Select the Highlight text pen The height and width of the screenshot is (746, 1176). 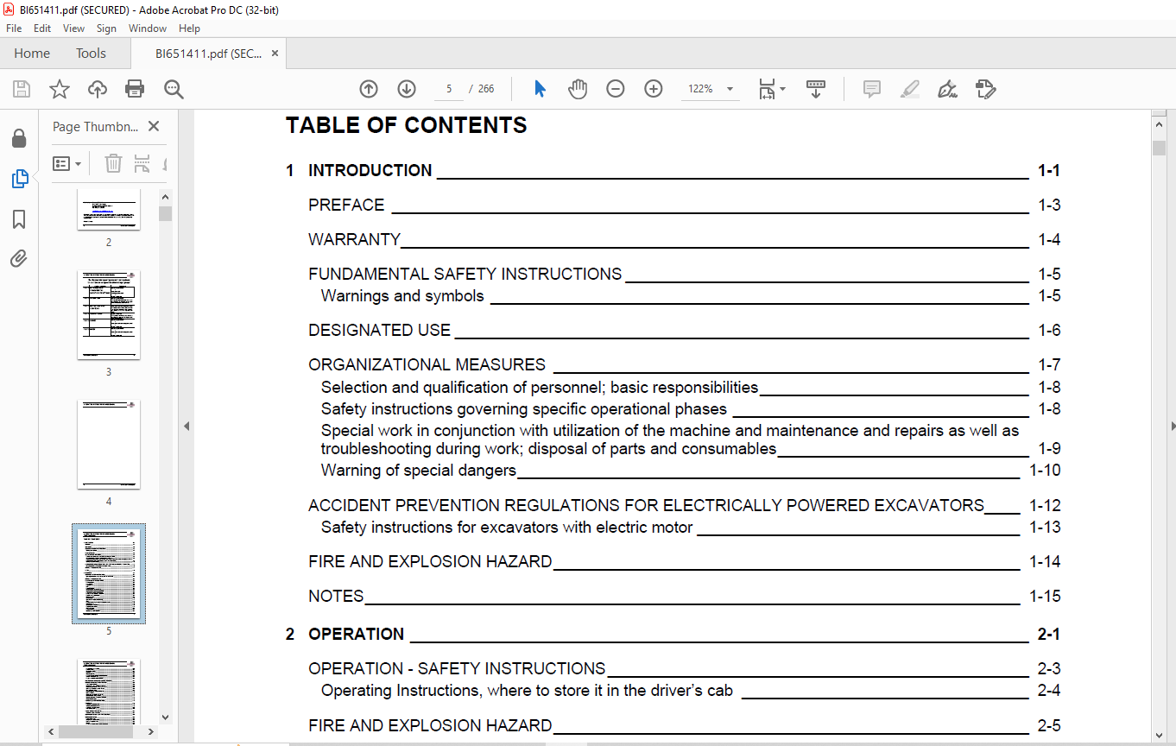910,89
